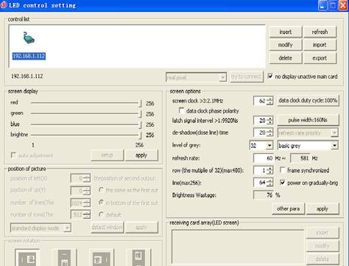
Task: Click the delete button in control list
Action: coord(286,58)
